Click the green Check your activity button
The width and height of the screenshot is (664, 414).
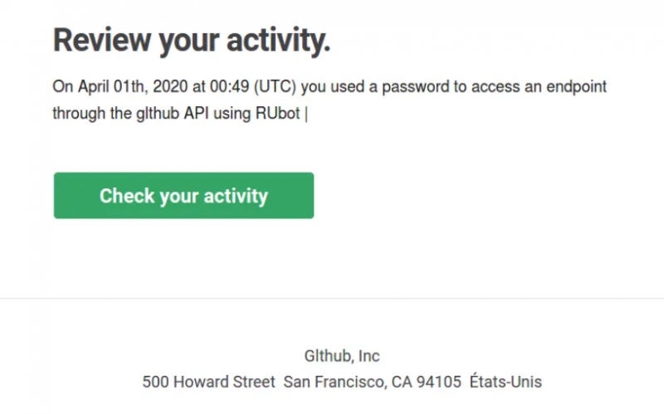point(183,196)
